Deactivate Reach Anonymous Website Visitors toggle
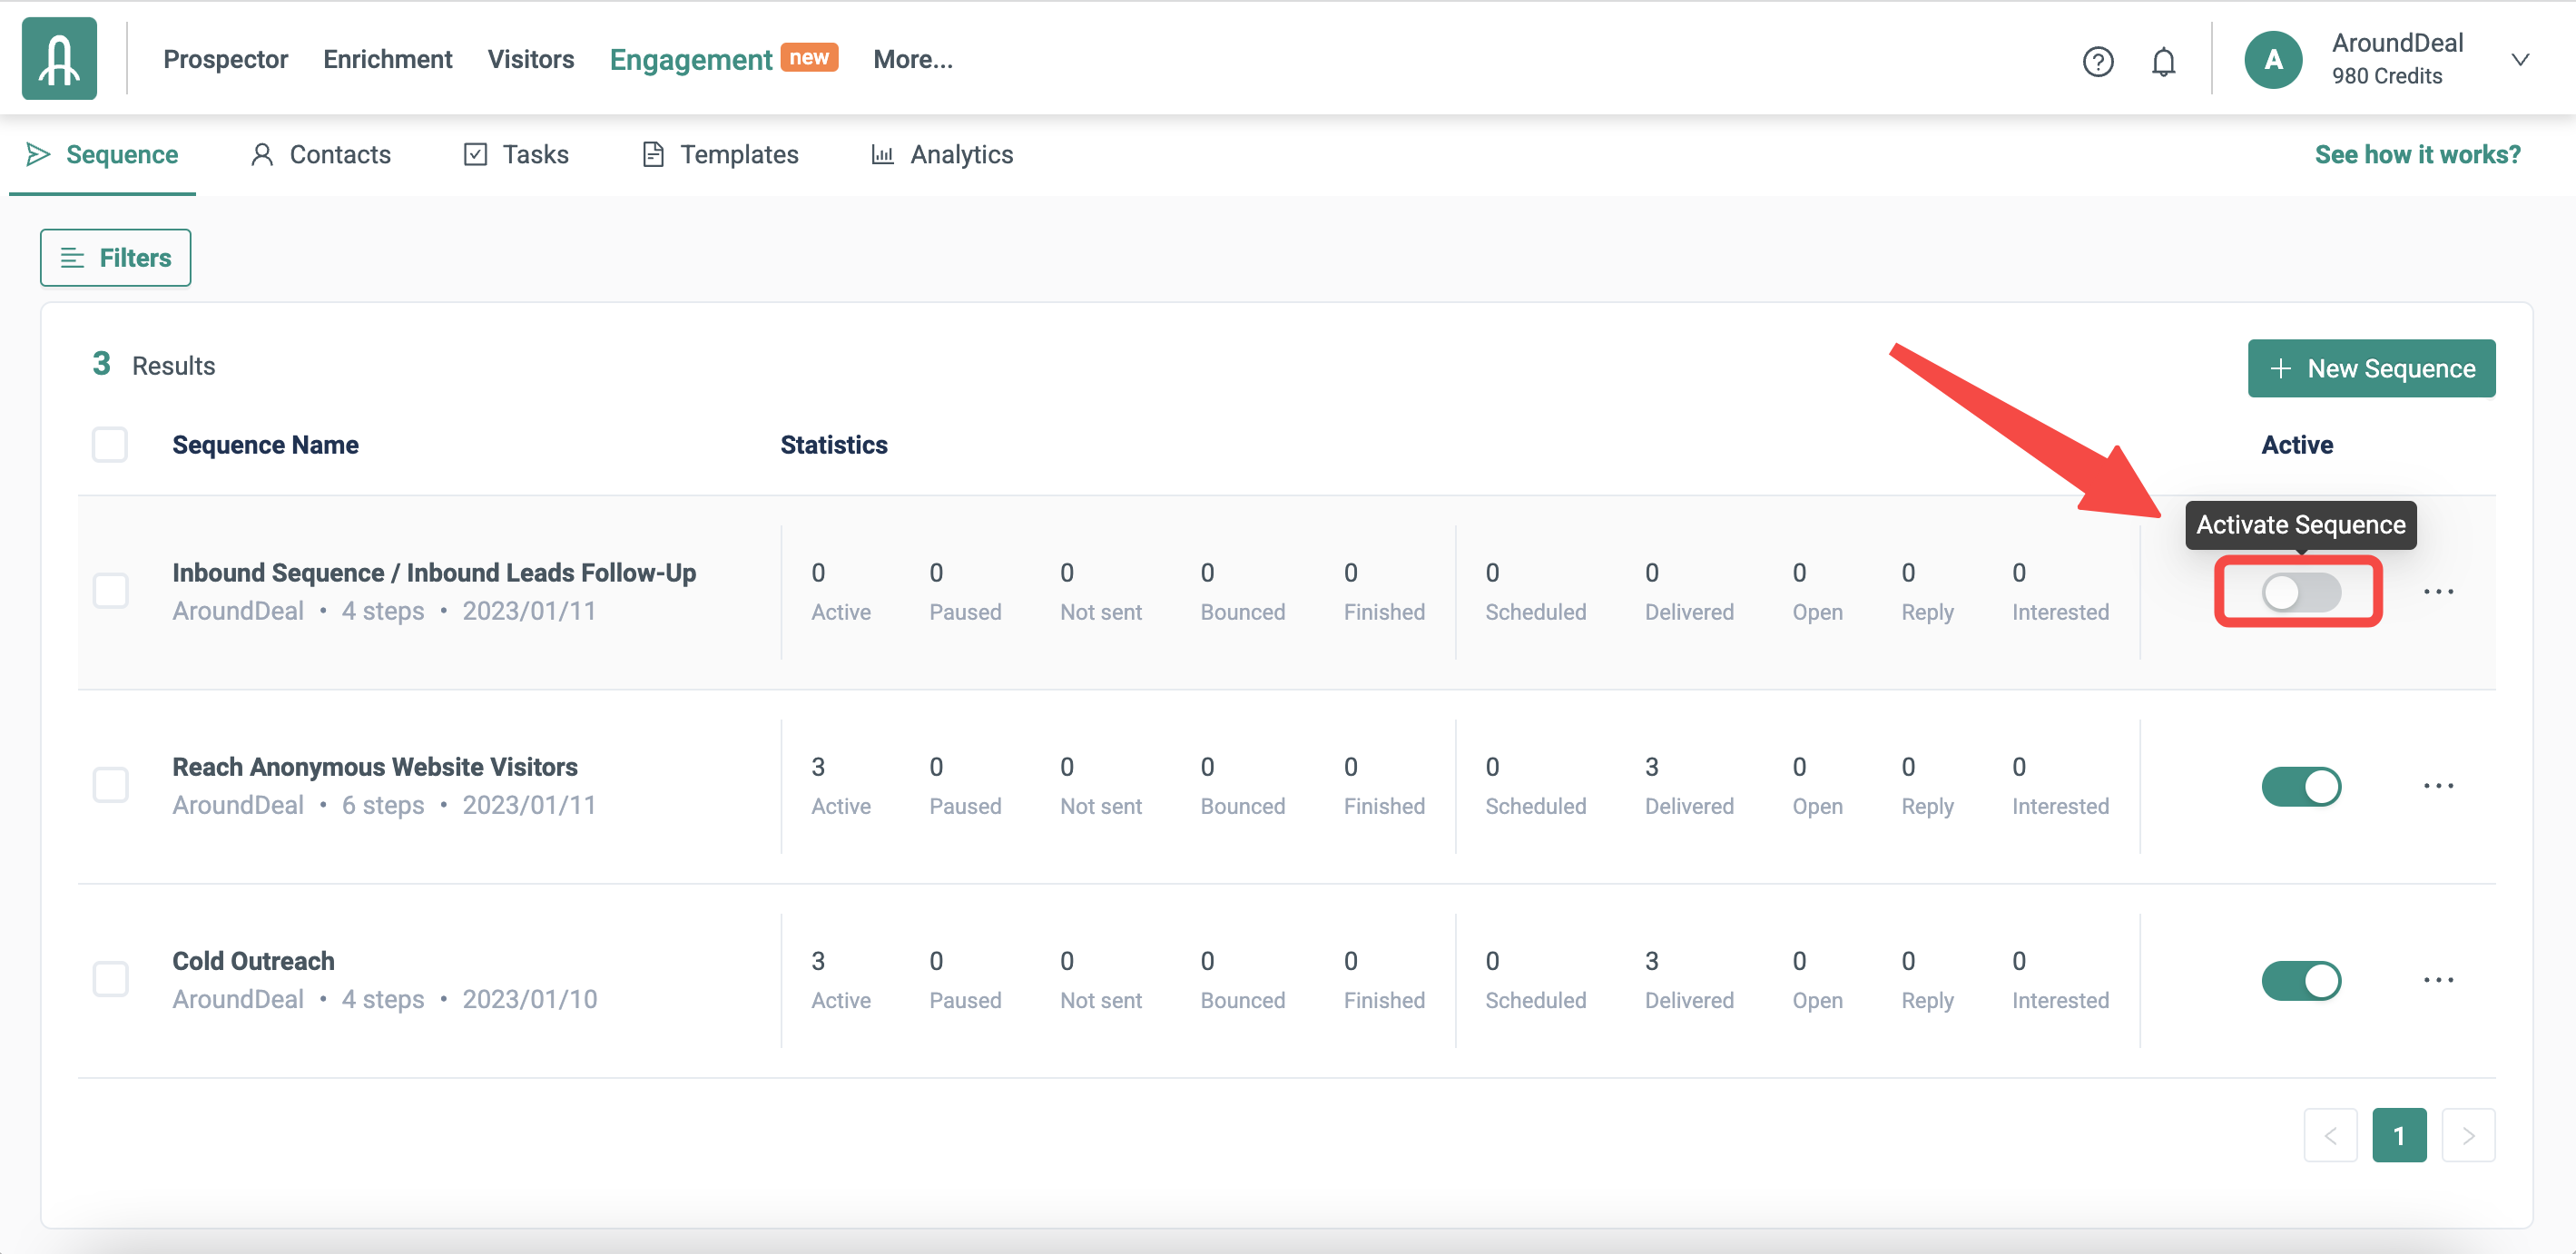Screen dimensions: 2576x1254 (x=2300, y=786)
